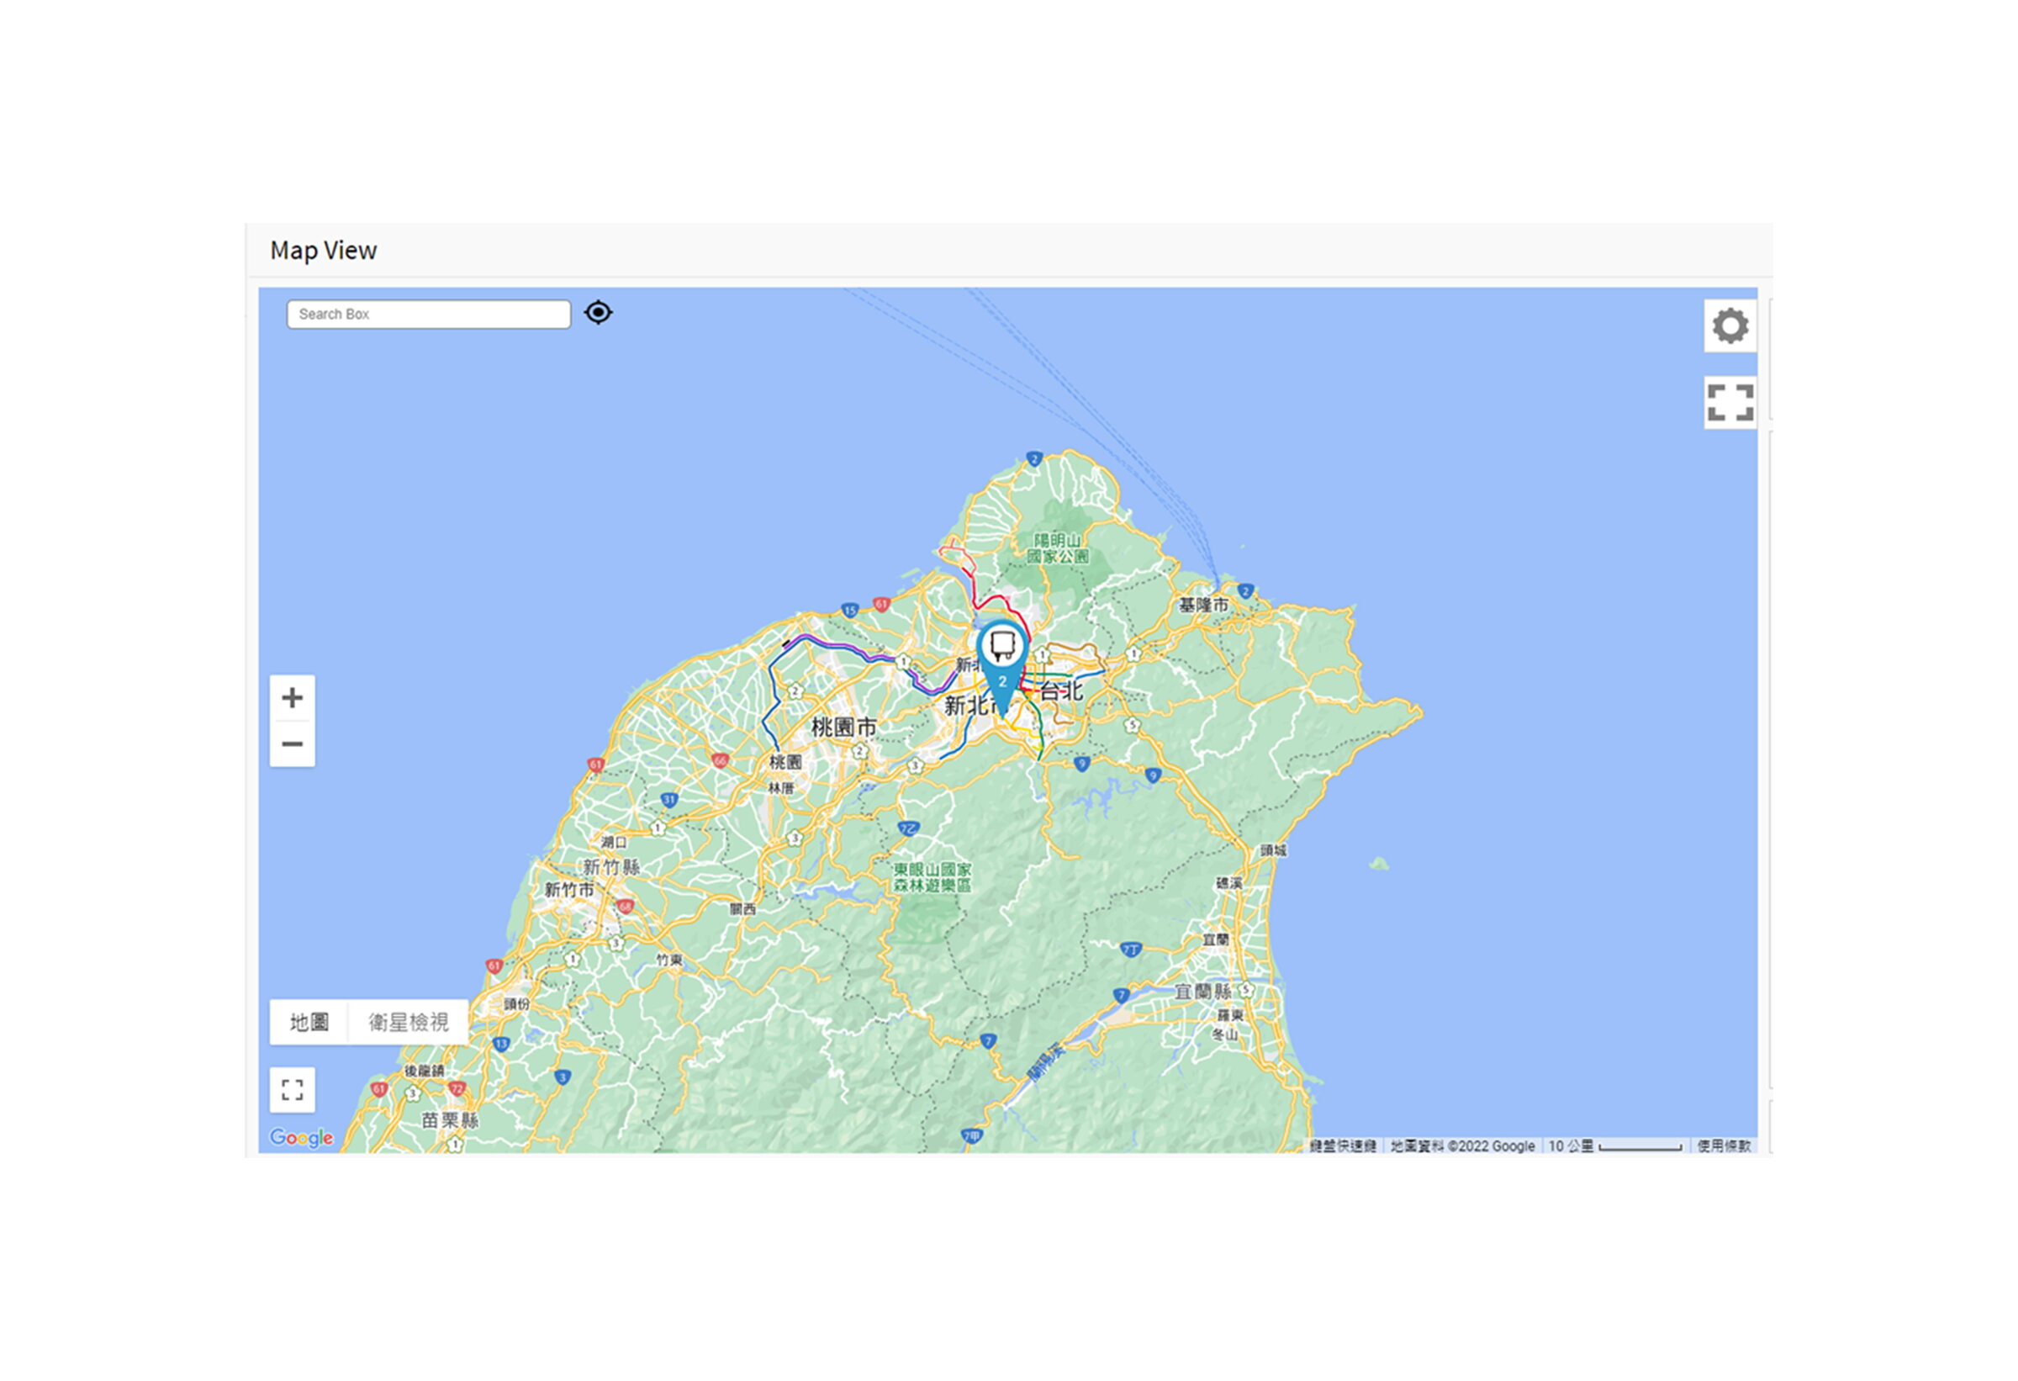This screenshot has width=2018, height=1381.
Task: Click the 礁溪 town label
Action: tap(1228, 883)
